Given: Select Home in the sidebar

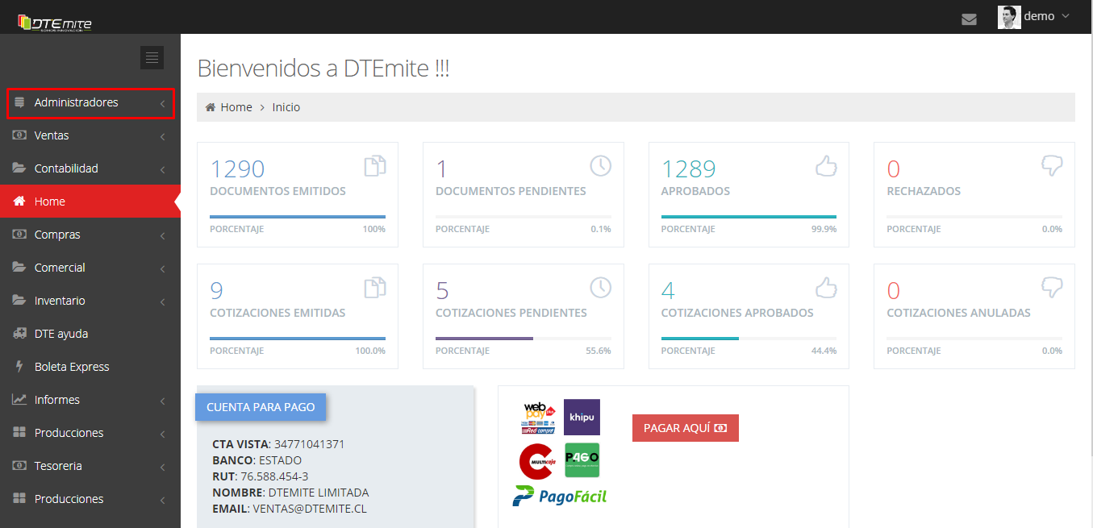Looking at the screenshot, I should [x=90, y=202].
